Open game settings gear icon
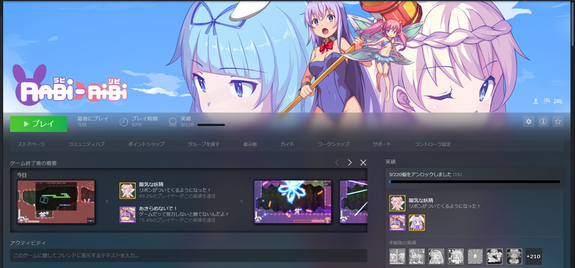 528,122
